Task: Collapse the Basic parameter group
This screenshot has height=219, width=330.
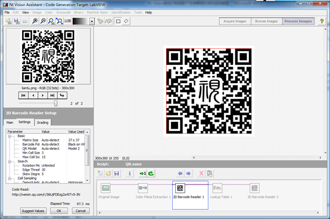Action: click(x=10, y=136)
